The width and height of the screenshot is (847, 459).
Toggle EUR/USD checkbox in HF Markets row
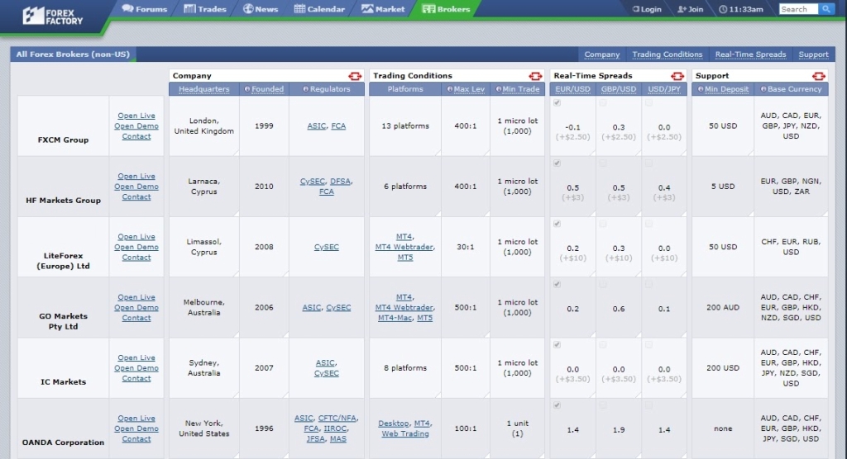(557, 163)
